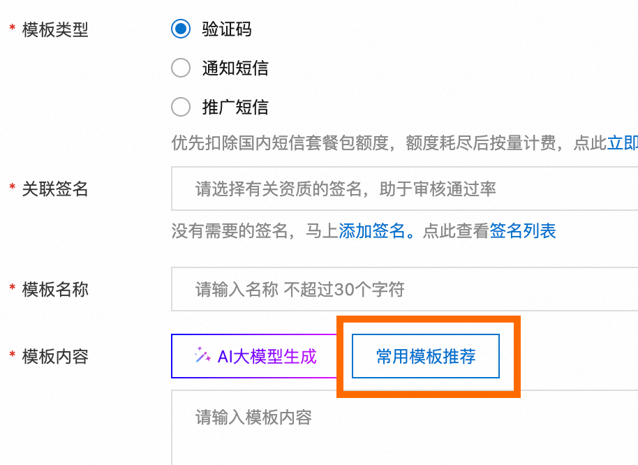Click the 模板内容 field label
This screenshot has width=638, height=465.
point(55,356)
